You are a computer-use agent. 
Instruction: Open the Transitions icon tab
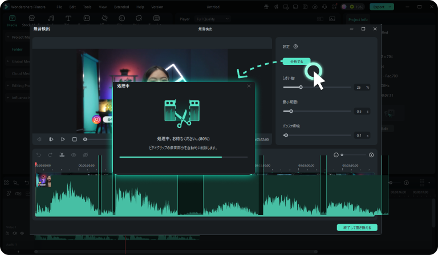[87, 18]
